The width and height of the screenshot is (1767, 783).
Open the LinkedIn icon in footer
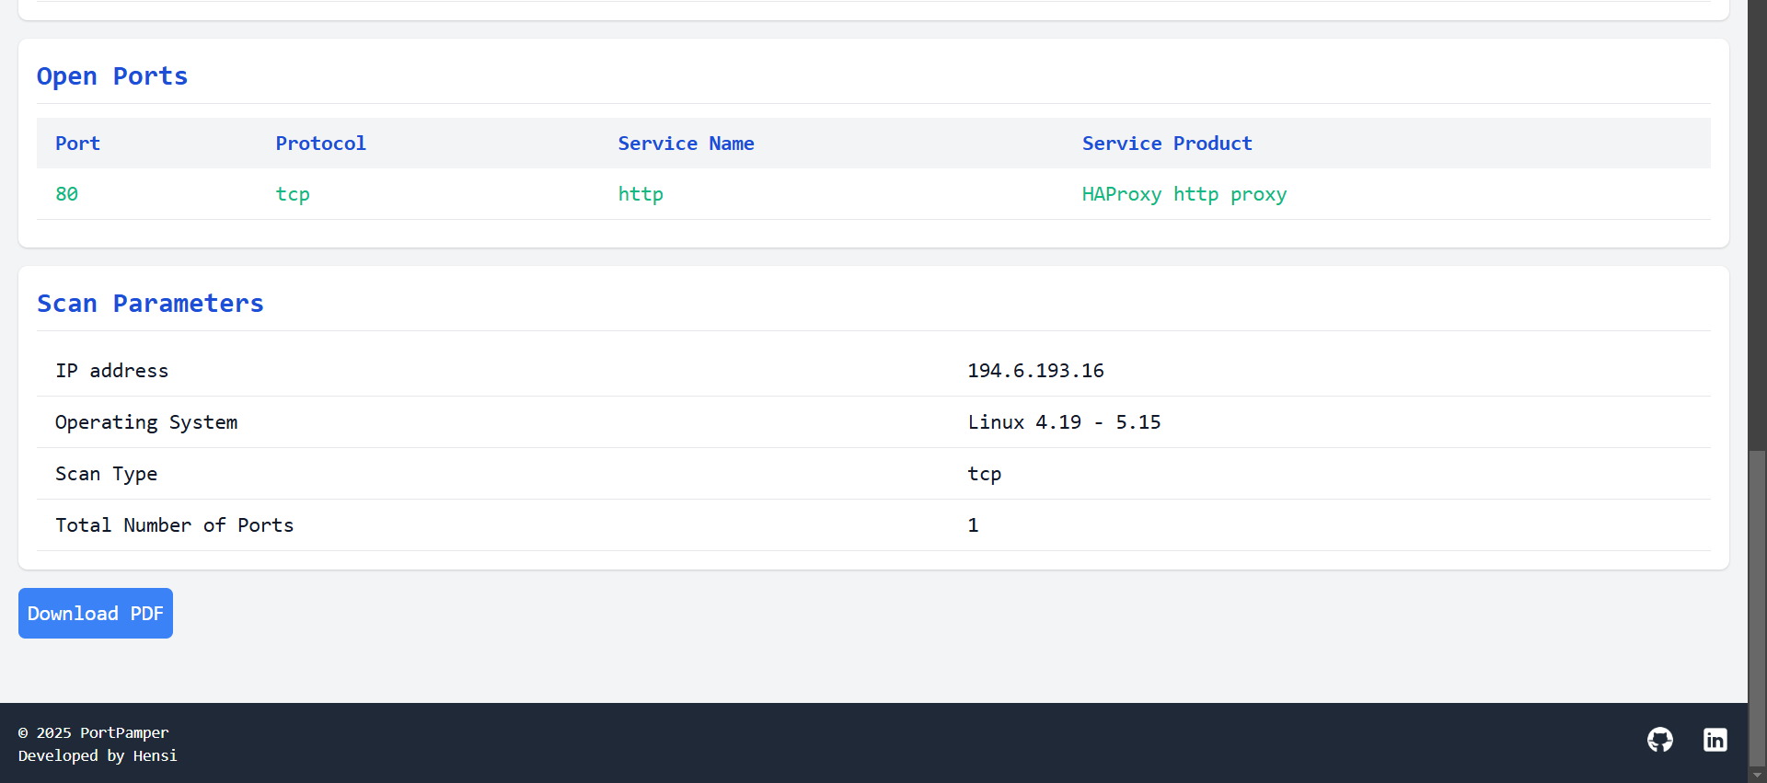pyautogui.click(x=1715, y=740)
